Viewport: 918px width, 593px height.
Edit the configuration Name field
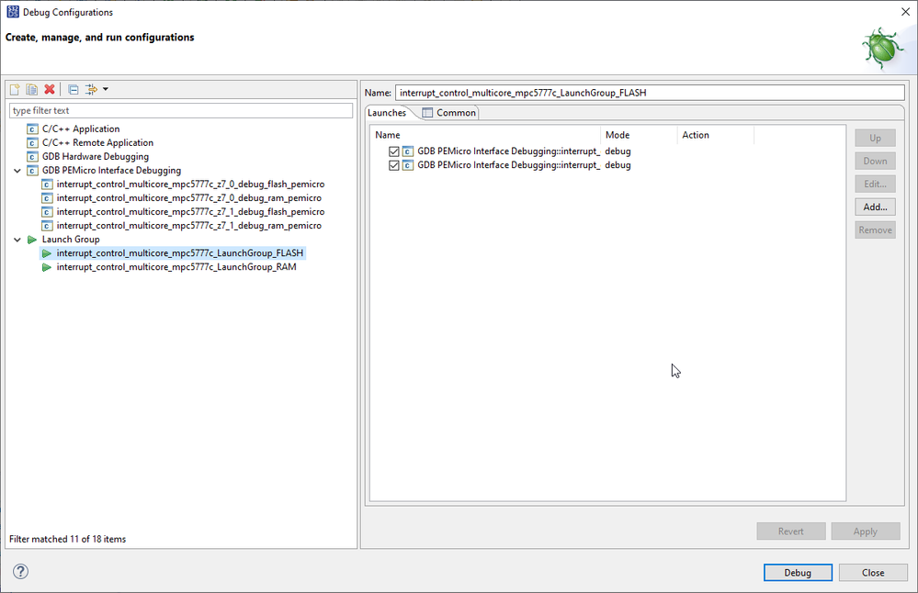coord(650,93)
